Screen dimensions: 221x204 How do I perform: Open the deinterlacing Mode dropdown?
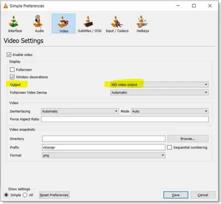click(170, 111)
